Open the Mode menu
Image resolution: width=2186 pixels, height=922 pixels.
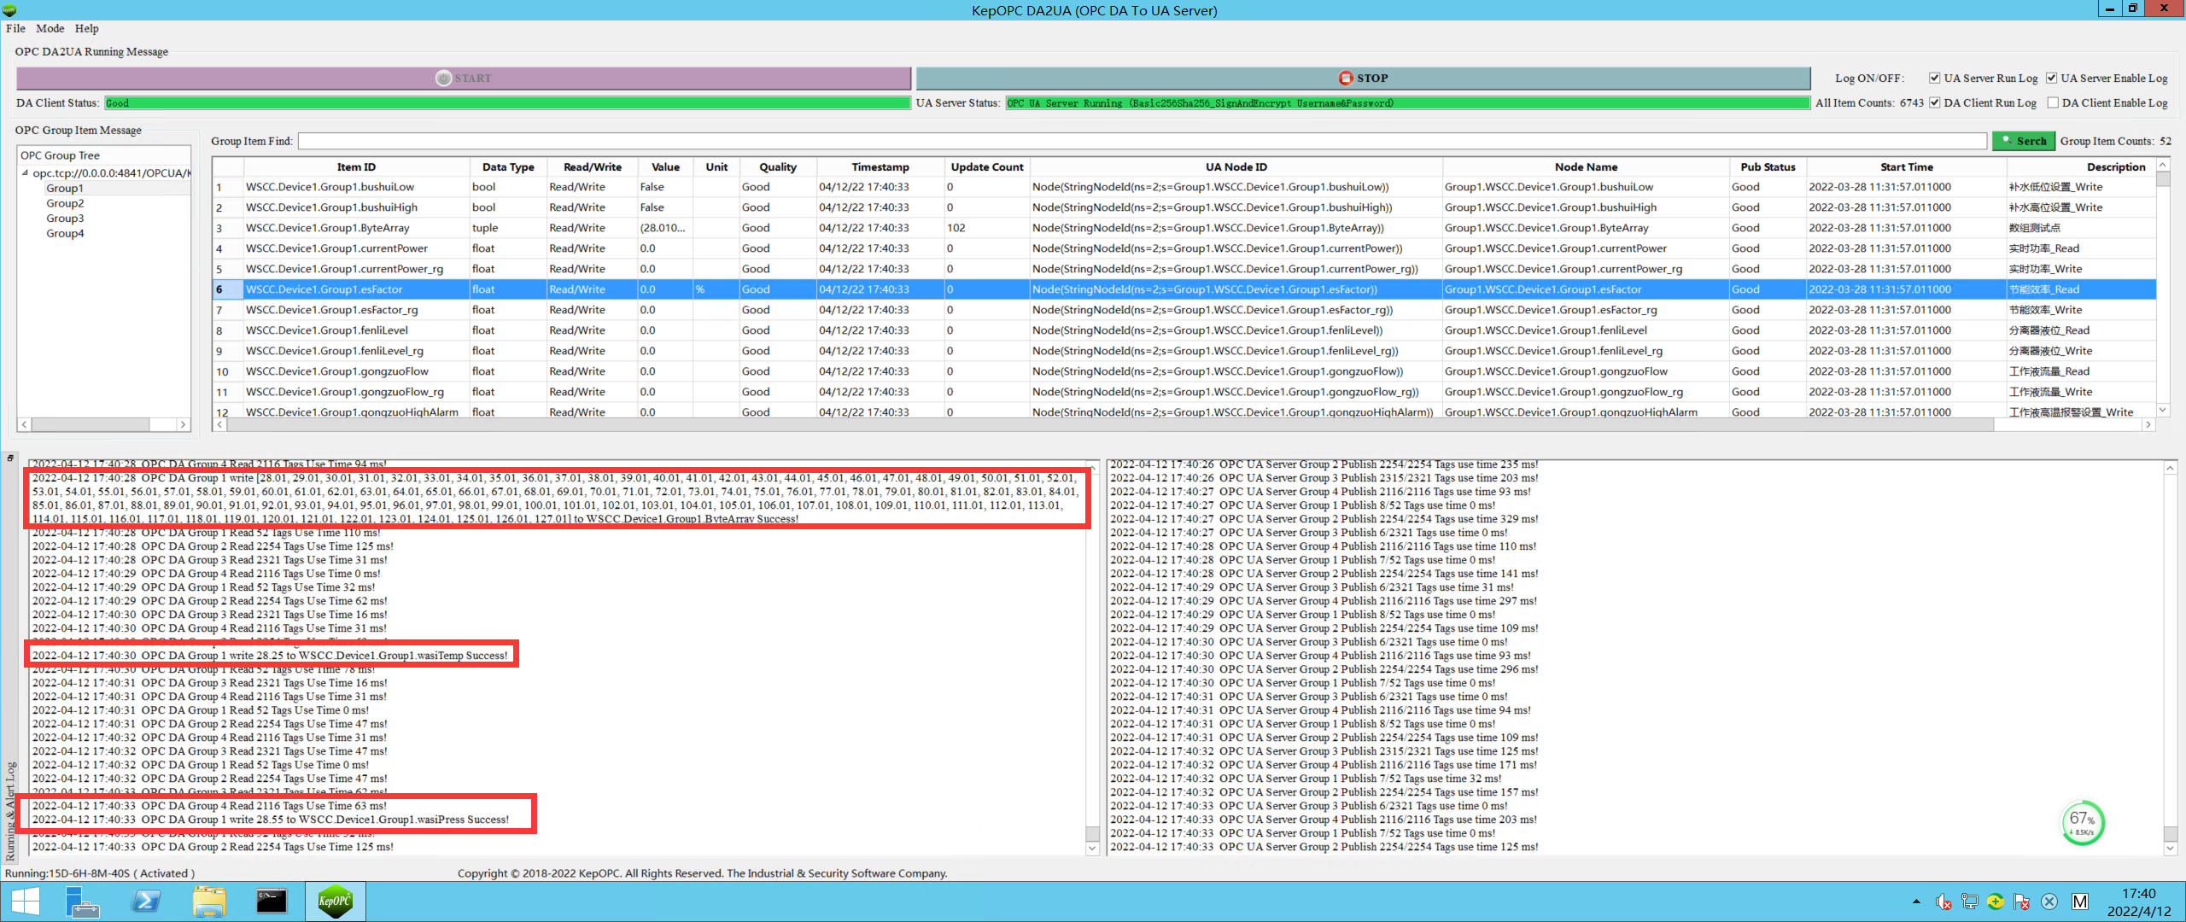pyautogui.click(x=50, y=28)
